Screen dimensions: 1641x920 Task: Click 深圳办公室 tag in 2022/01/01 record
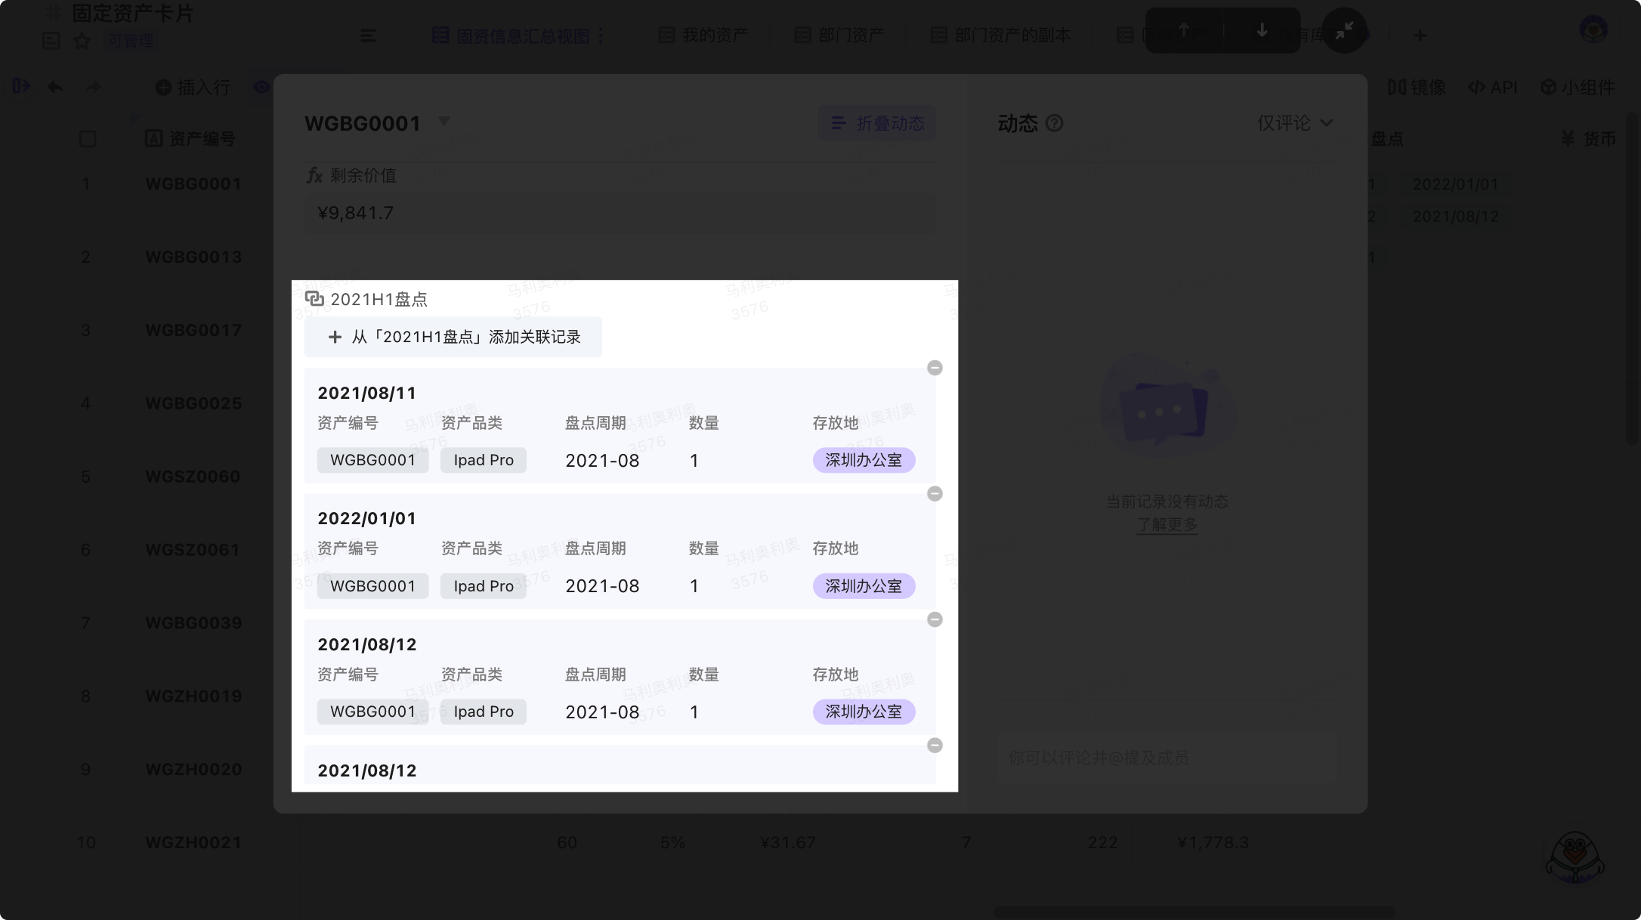tap(864, 586)
